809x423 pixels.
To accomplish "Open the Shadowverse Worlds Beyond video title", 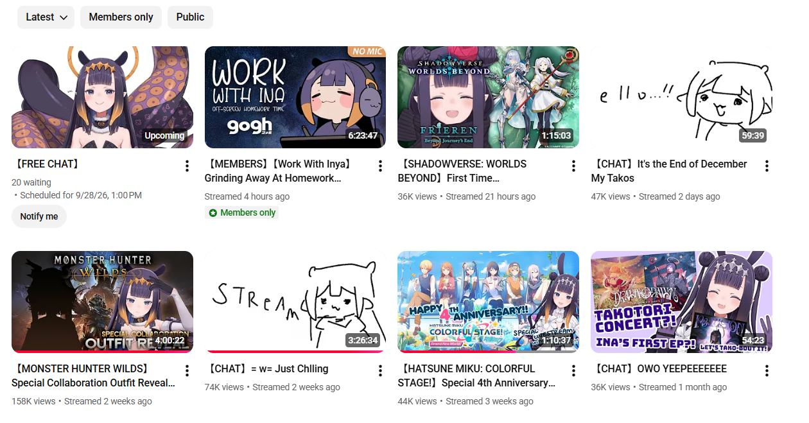I will point(462,171).
